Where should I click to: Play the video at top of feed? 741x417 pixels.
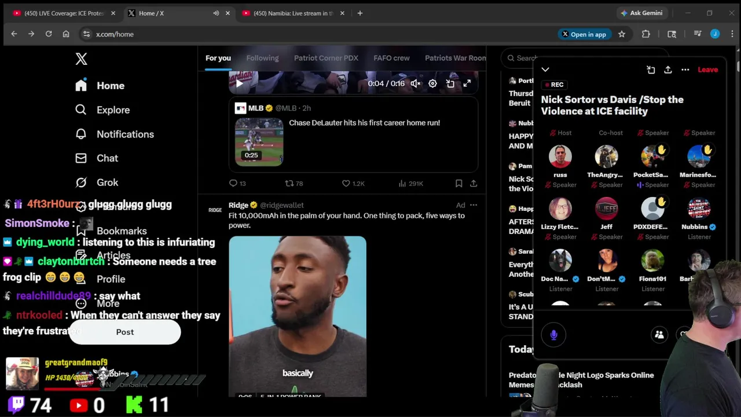coord(239,83)
